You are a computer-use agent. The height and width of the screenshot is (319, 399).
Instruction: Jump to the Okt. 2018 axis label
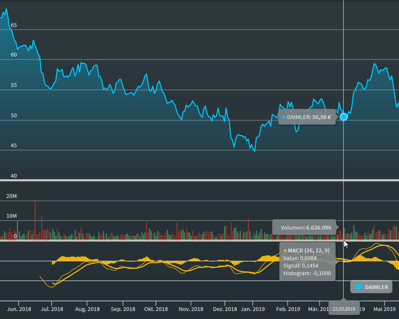click(x=156, y=309)
